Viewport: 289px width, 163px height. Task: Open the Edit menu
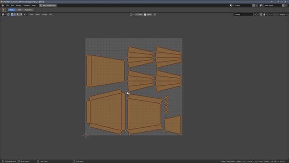[12, 5]
